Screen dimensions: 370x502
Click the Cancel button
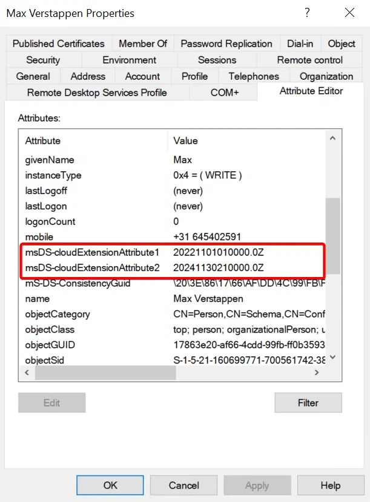[x=183, y=485]
